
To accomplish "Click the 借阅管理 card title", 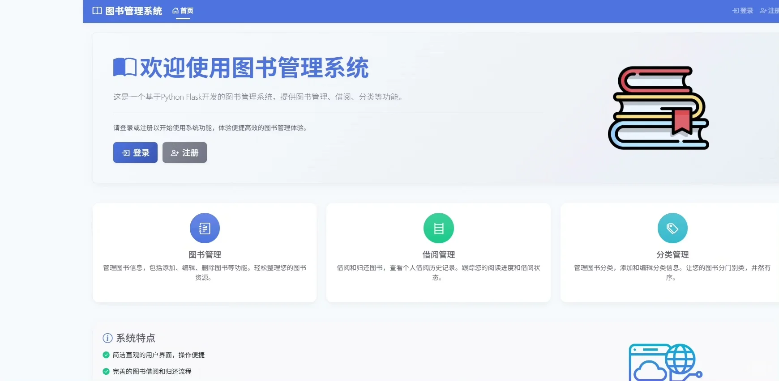I will 439,254.
